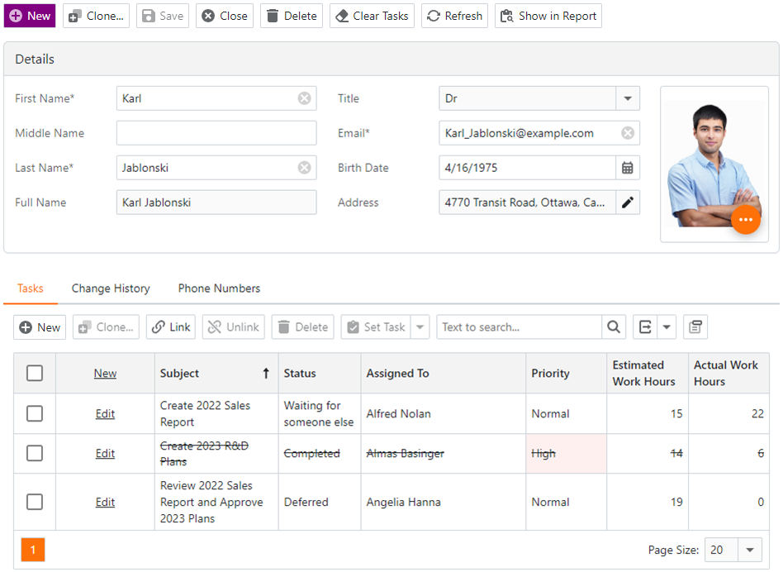This screenshot has width=783, height=572.
Task: Click the Save toolbar button
Action: 163,16
